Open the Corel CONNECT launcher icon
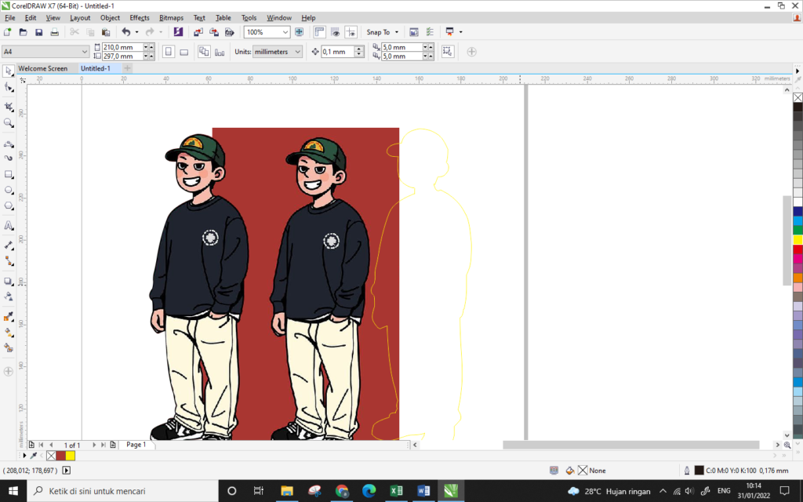 pos(177,32)
